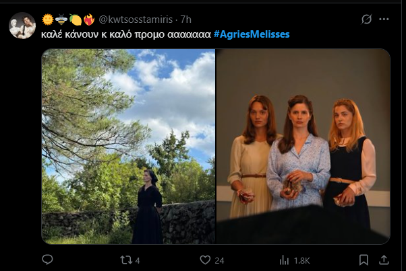Click the share upload arrow icon
The image size is (406, 271).
tap(384, 260)
